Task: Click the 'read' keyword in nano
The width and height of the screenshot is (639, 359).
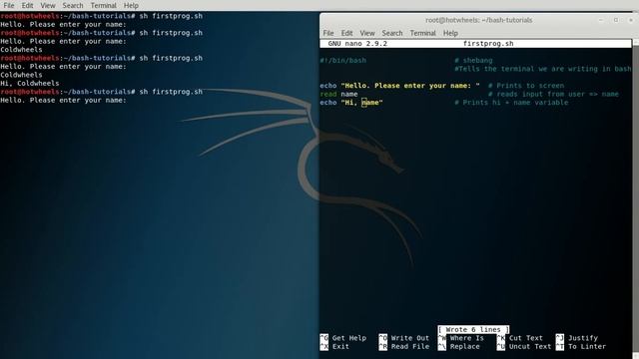Action: 328,94
